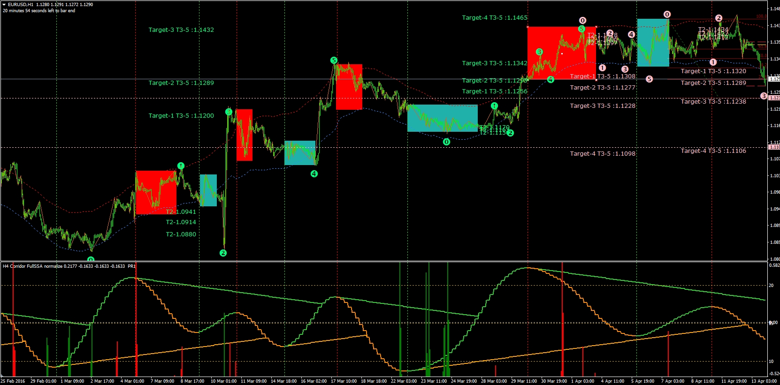Select the white 'Target-3 T3-5 :1.1238' label
Screen dimensions: 780x385
[x=713, y=101]
